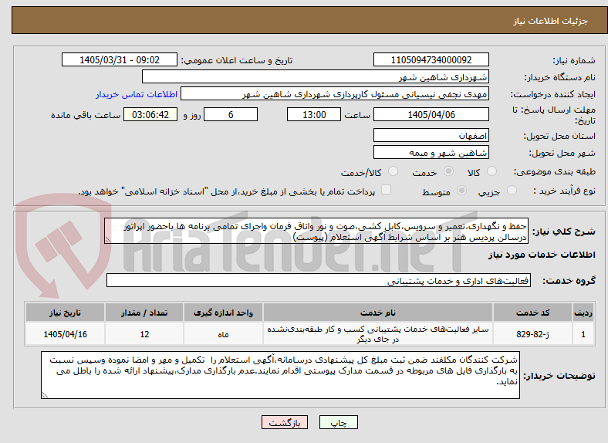This screenshot has height=443, width=608.
Task: Click the بازگشت back button
Action: point(285,422)
